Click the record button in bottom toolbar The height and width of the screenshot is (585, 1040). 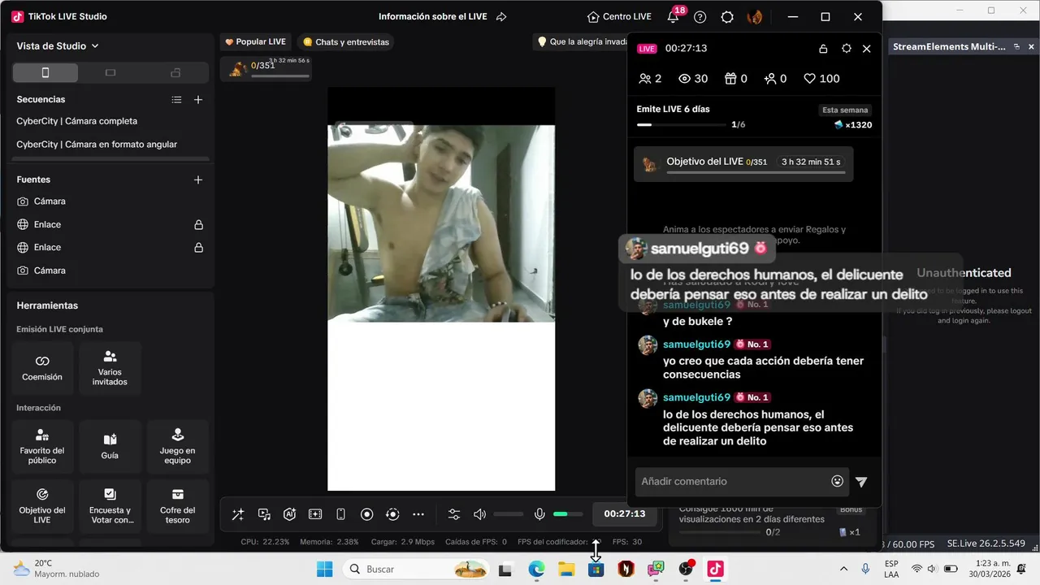click(x=366, y=514)
